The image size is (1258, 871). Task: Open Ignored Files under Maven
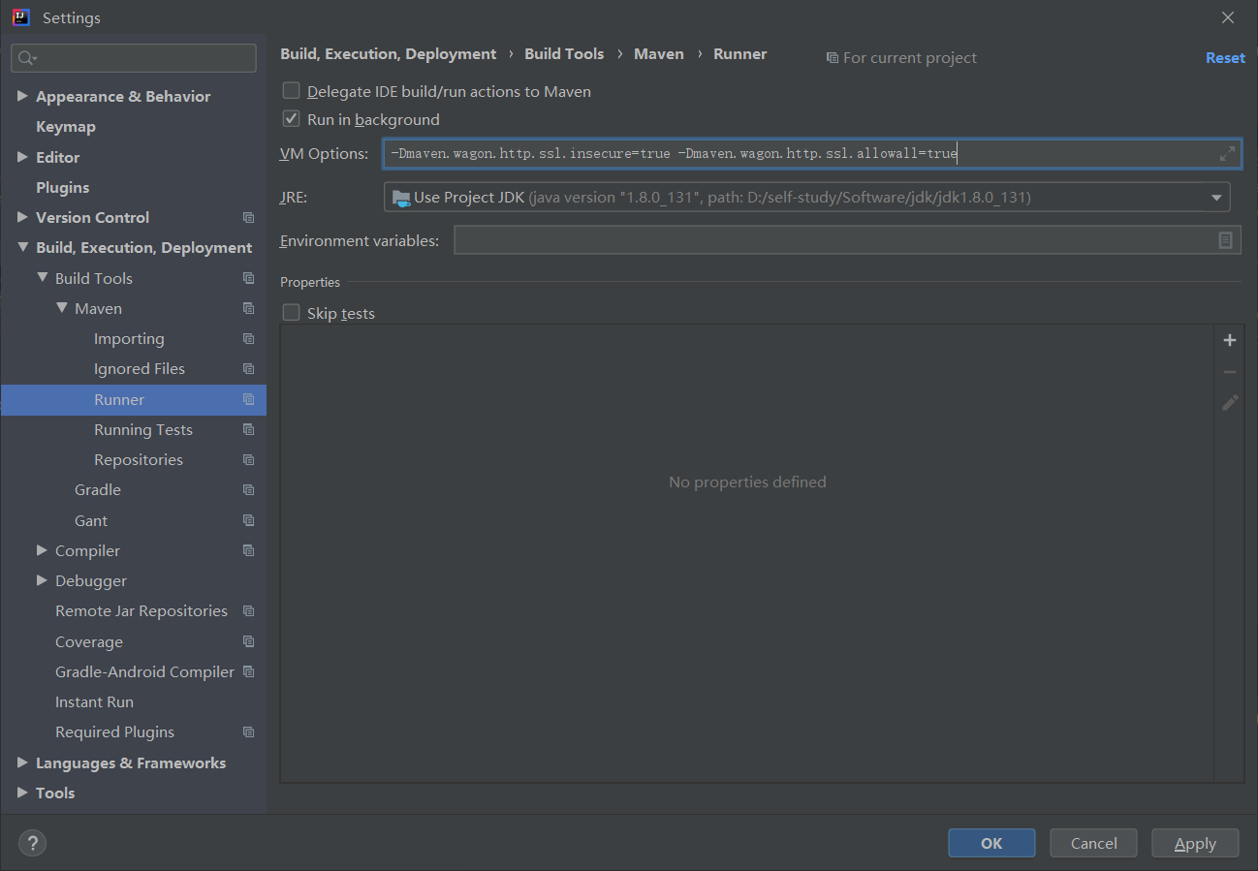pyautogui.click(x=140, y=369)
